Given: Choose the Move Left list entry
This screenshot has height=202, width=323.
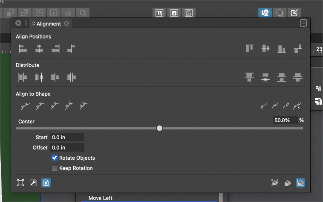Looking at the screenshot, I should point(101,198).
